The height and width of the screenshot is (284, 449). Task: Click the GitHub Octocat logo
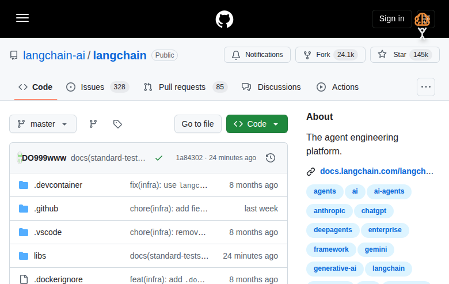coord(224,19)
